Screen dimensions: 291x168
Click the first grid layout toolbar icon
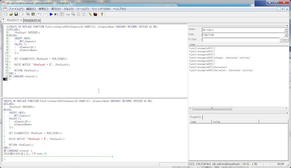79,14
